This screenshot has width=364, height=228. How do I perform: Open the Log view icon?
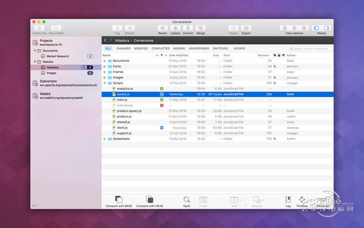click(288, 199)
